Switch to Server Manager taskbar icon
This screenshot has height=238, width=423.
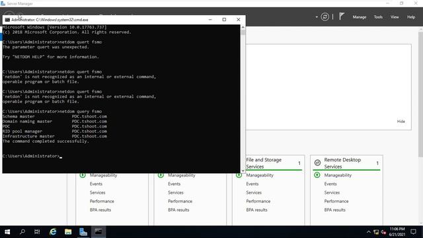83,232
